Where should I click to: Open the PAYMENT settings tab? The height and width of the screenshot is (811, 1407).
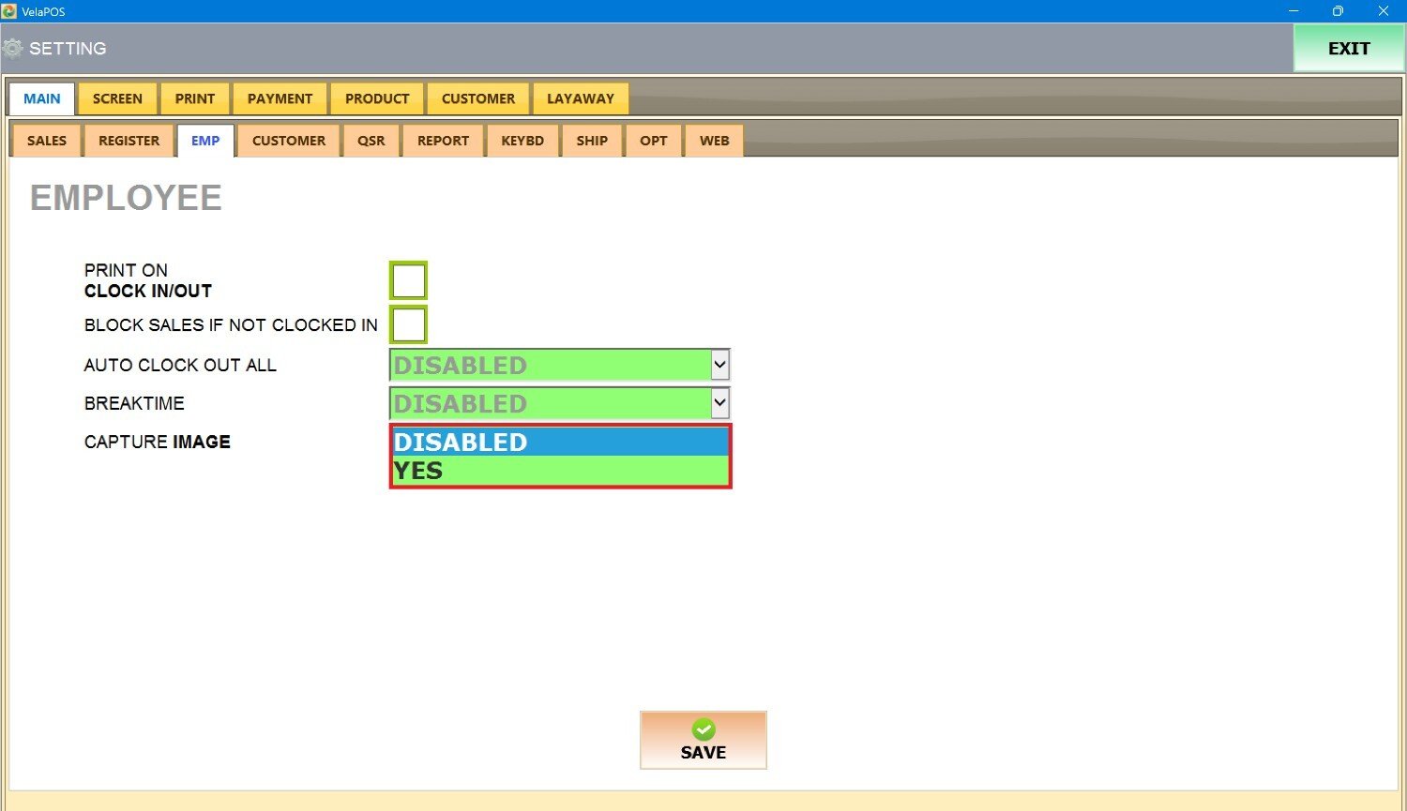tap(280, 98)
